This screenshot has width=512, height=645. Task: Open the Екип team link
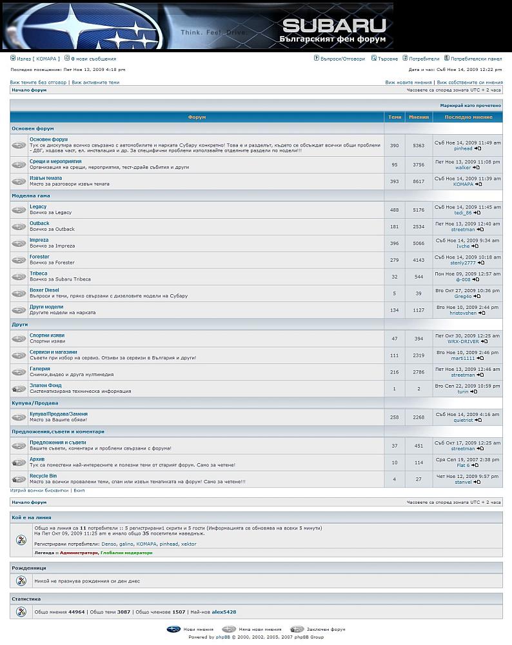click(79, 491)
